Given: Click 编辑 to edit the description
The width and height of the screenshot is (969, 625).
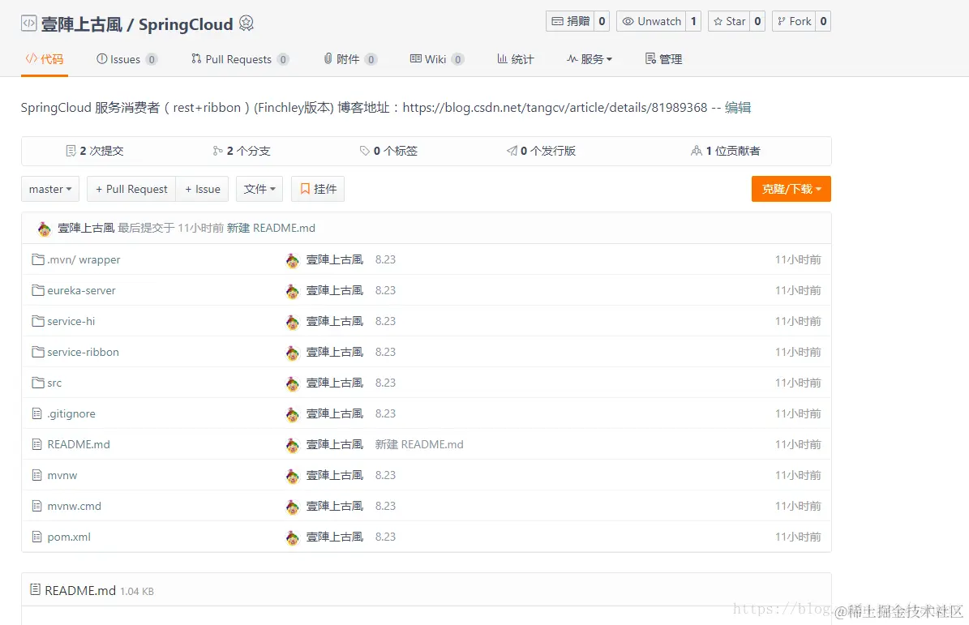Looking at the screenshot, I should 738,108.
